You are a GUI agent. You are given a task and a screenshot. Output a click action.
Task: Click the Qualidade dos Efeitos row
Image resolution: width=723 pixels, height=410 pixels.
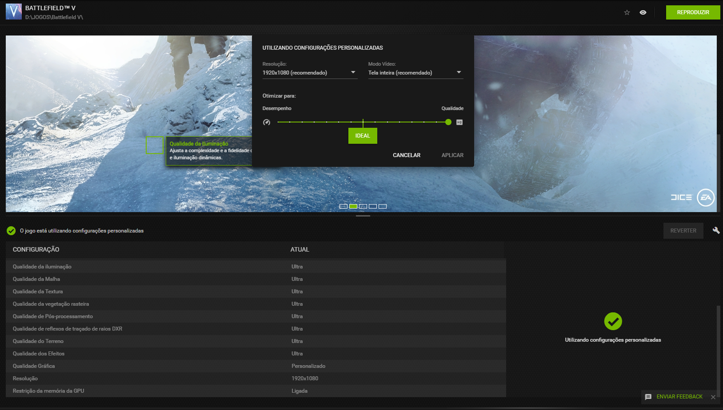point(256,354)
